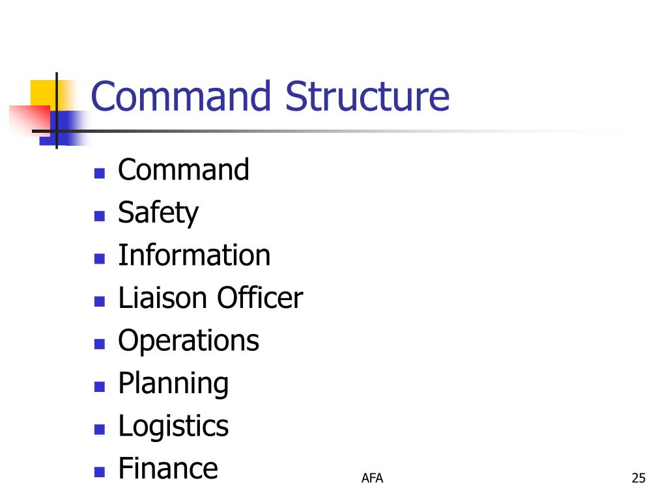This screenshot has height=500, width=667.
Task: Click the blue bullet marker before Operations
Action: (100, 344)
